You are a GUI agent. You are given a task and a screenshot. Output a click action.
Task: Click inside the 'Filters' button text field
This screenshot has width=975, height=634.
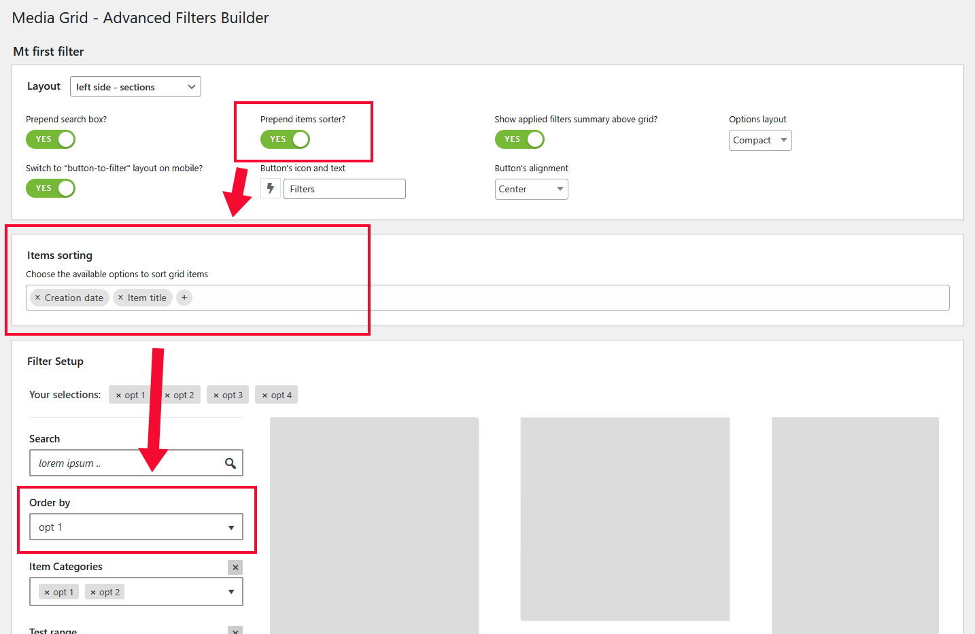tap(344, 188)
